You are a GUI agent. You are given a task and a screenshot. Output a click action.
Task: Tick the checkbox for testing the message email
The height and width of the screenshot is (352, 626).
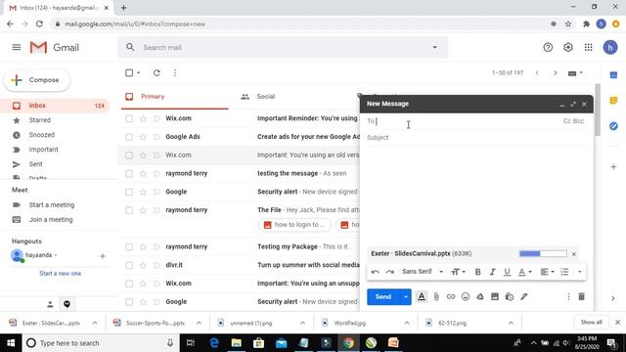(129, 174)
